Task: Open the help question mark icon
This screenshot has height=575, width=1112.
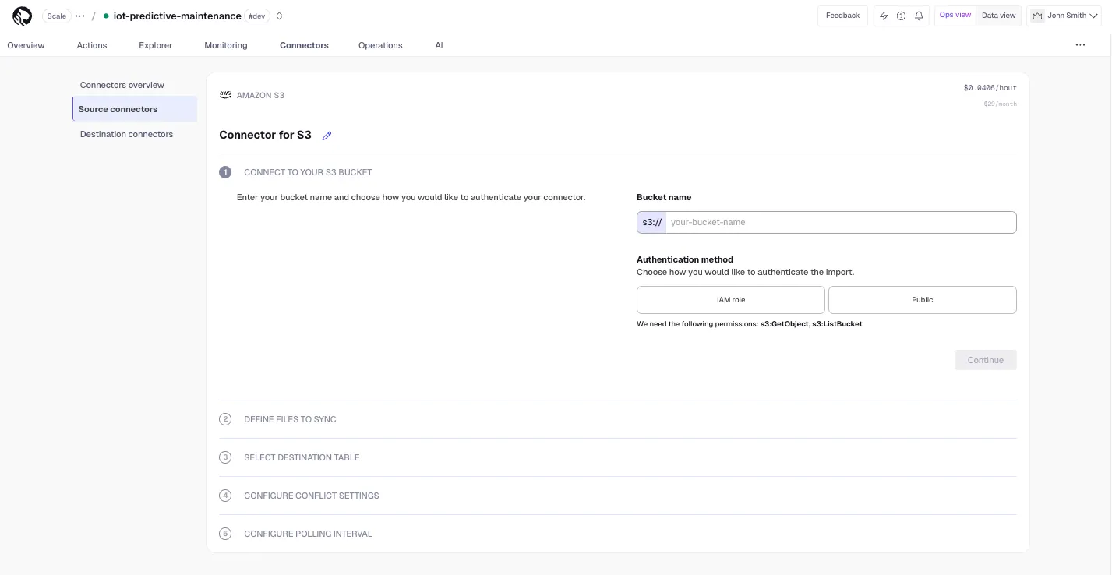Action: click(x=901, y=16)
